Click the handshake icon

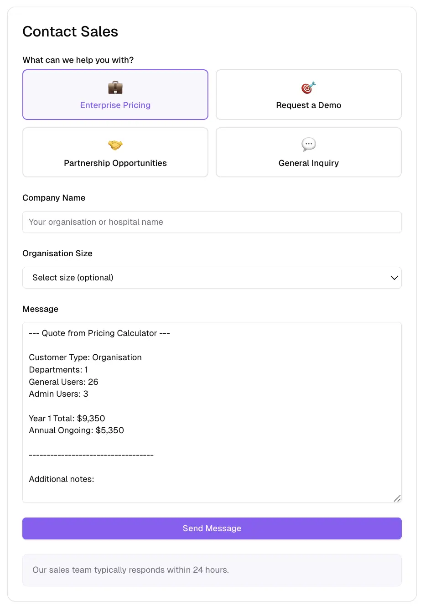tap(115, 145)
